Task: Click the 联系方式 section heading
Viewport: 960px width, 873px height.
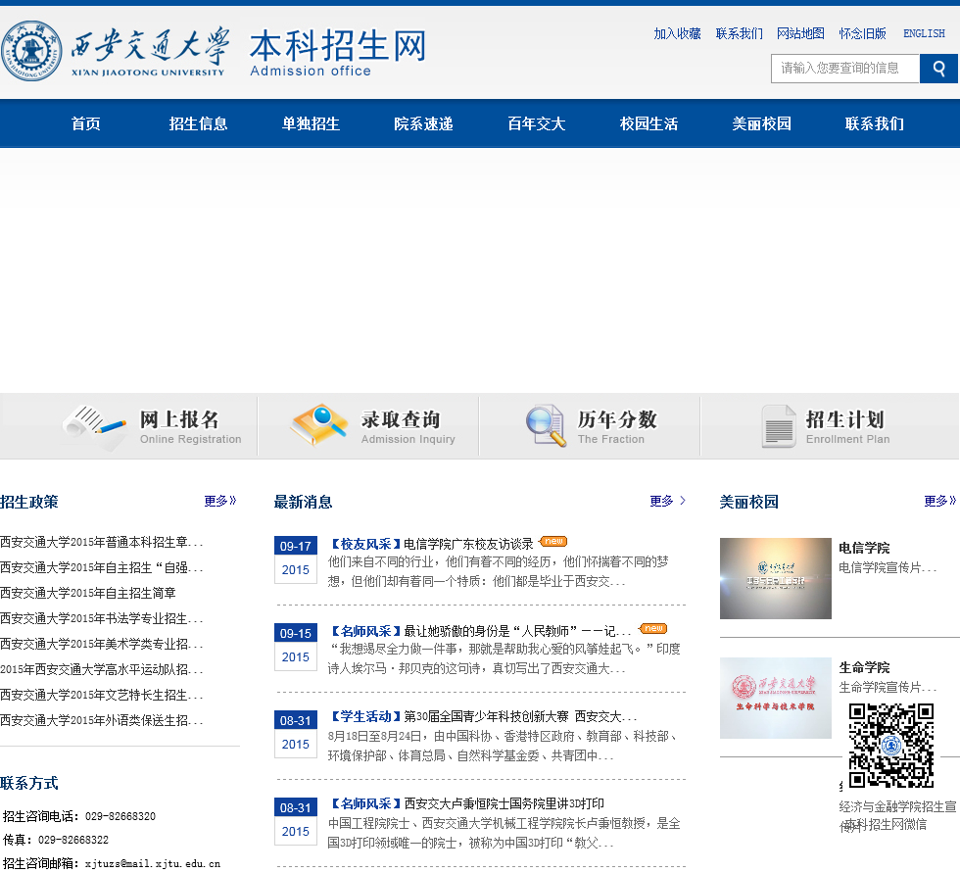Action: tap(28, 783)
